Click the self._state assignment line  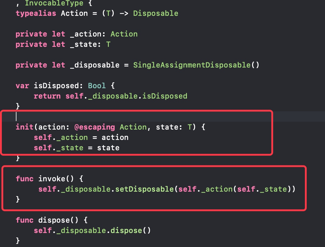(77, 148)
